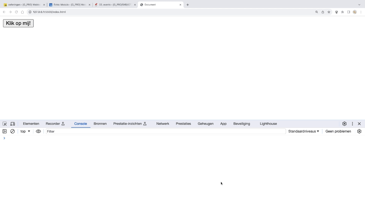This screenshot has width=365, height=205.
Task: Open the Netwerk tab
Action: tap(163, 124)
